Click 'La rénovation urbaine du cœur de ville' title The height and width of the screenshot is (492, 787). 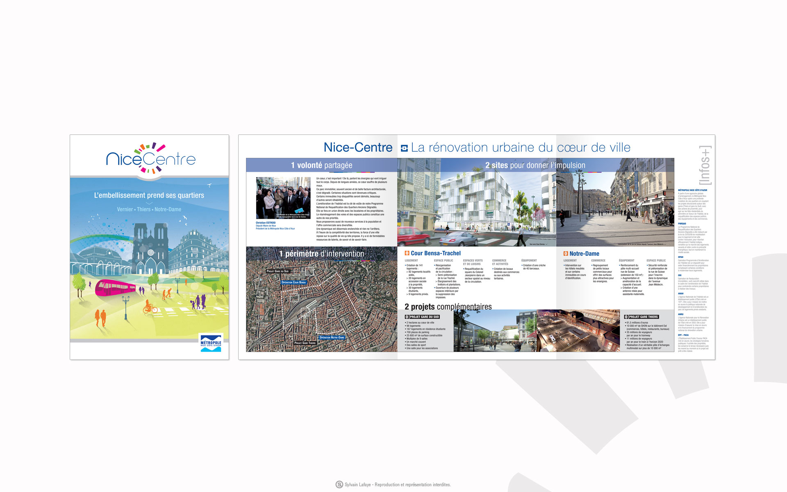coord(521,148)
